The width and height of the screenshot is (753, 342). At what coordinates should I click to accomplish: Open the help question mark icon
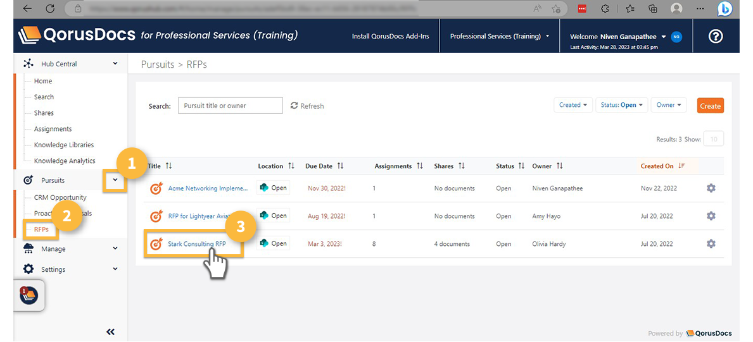click(x=716, y=37)
